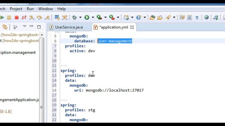Select the cription.management package

click(18, 52)
